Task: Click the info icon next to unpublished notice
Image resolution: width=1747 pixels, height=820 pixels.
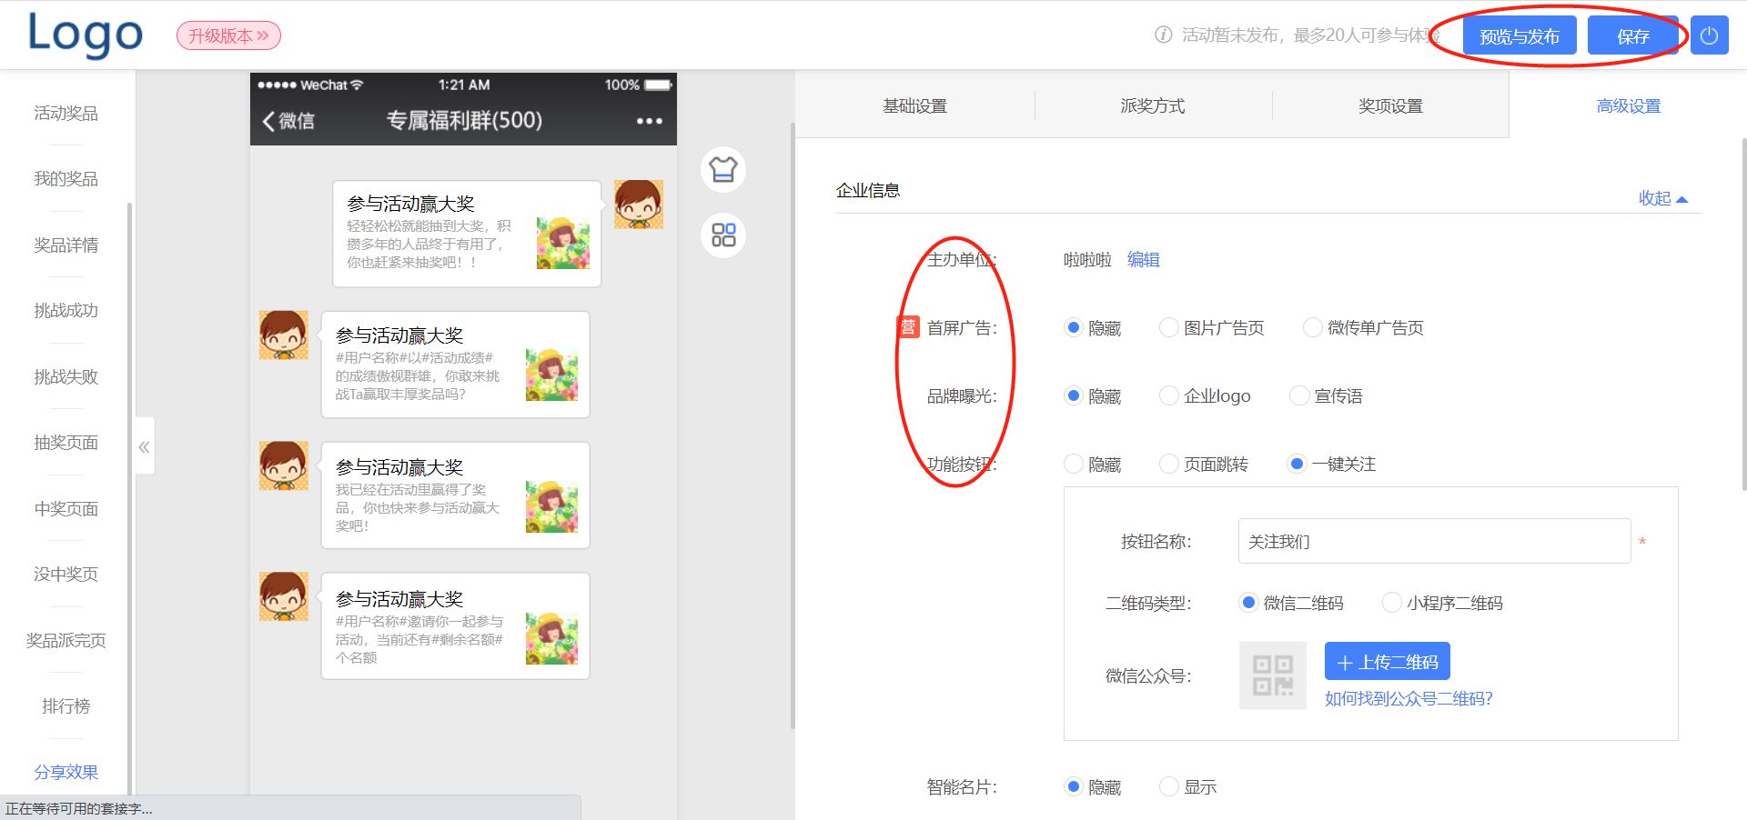Action: coord(1163,35)
